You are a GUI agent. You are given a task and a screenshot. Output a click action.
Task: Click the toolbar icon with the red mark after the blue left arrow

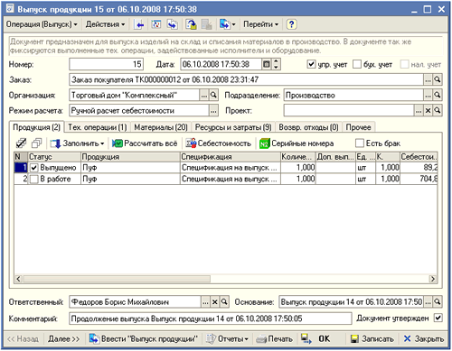(156, 24)
